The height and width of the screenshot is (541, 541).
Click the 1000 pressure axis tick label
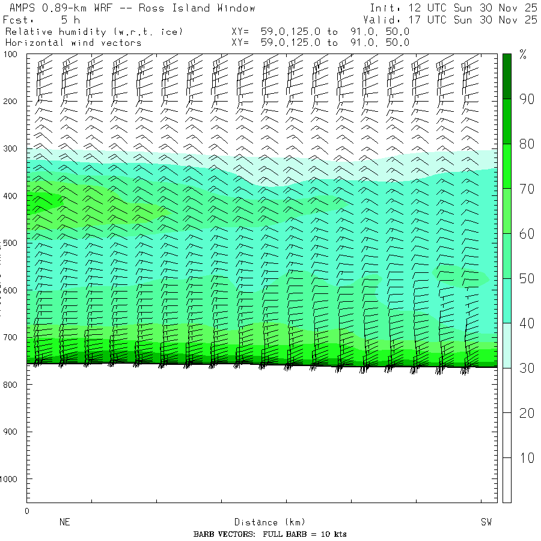tap(12, 479)
